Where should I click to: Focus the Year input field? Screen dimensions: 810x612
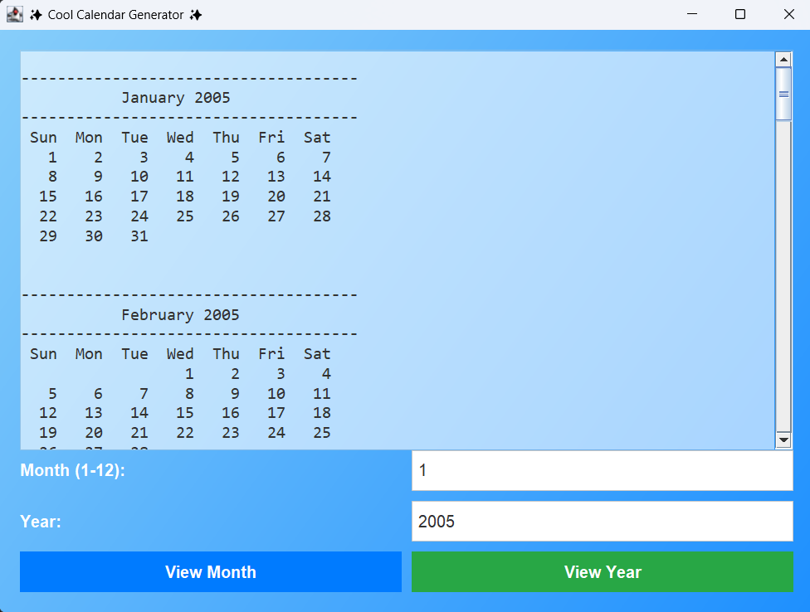click(603, 521)
